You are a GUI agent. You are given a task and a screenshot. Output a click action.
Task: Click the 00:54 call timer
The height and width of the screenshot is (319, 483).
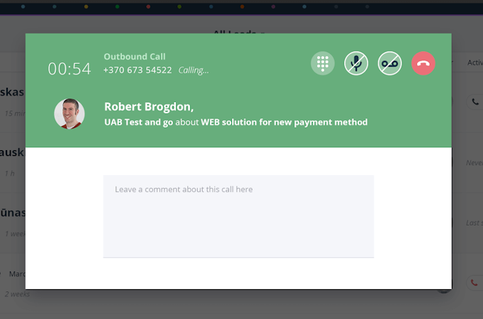[x=70, y=69]
